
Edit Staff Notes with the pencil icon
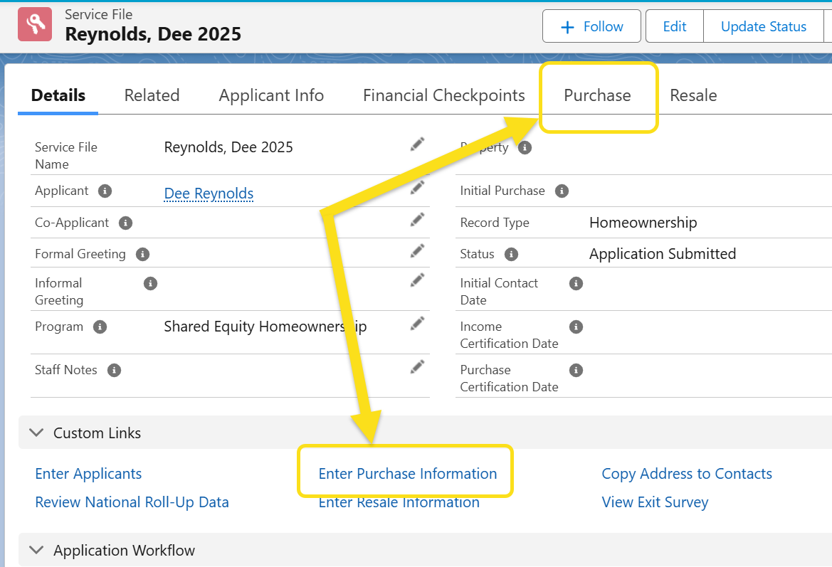tap(418, 367)
